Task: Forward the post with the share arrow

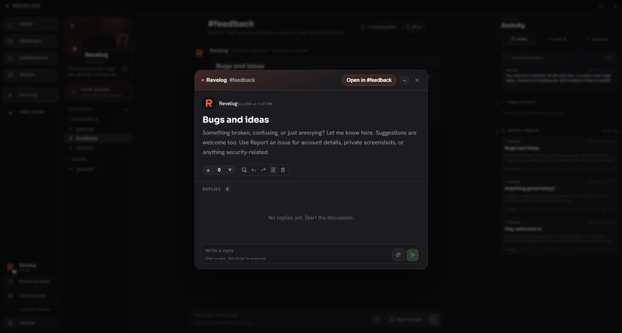Action: pos(264,170)
